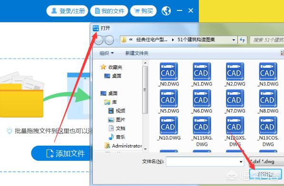
Task: Click the 文件名 file name input field
Action: (205, 162)
